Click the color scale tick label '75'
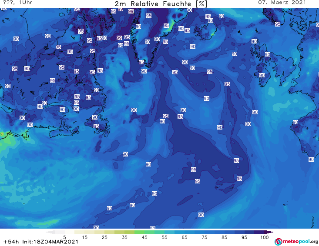The width and height of the screenshot is (319, 246). [205, 237]
